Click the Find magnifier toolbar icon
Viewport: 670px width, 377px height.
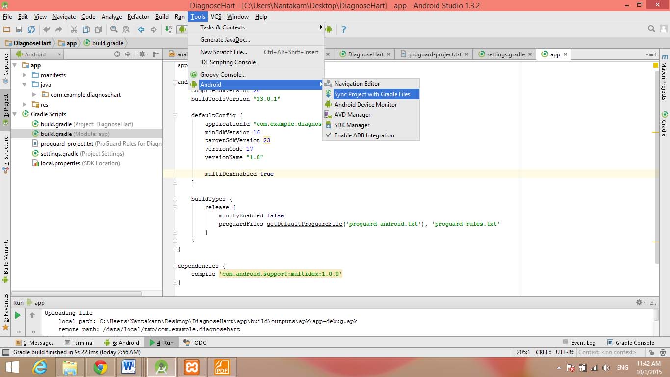(114, 29)
